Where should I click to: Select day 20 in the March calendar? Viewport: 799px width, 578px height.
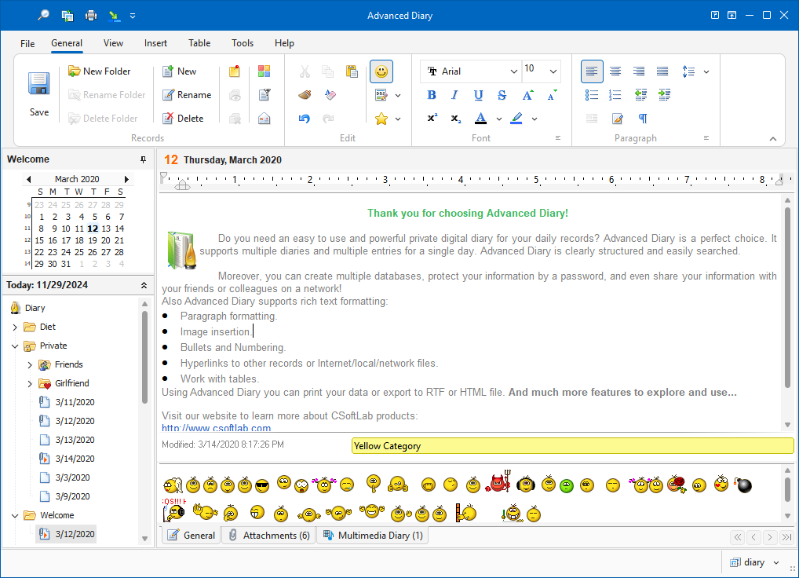(x=105, y=240)
